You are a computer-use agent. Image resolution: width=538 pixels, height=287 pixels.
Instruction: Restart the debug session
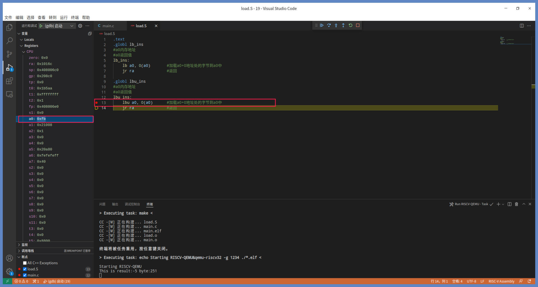click(351, 26)
